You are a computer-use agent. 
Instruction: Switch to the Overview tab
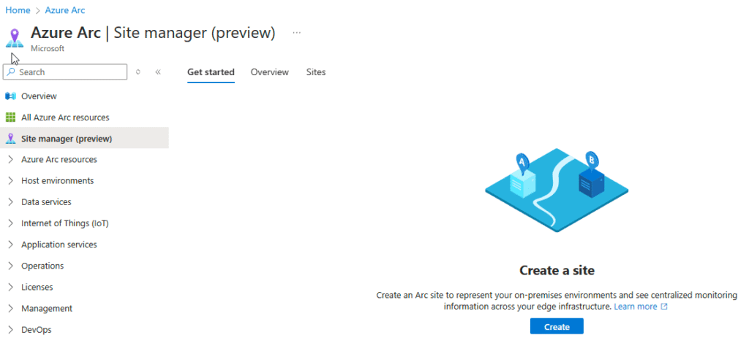[x=270, y=72]
